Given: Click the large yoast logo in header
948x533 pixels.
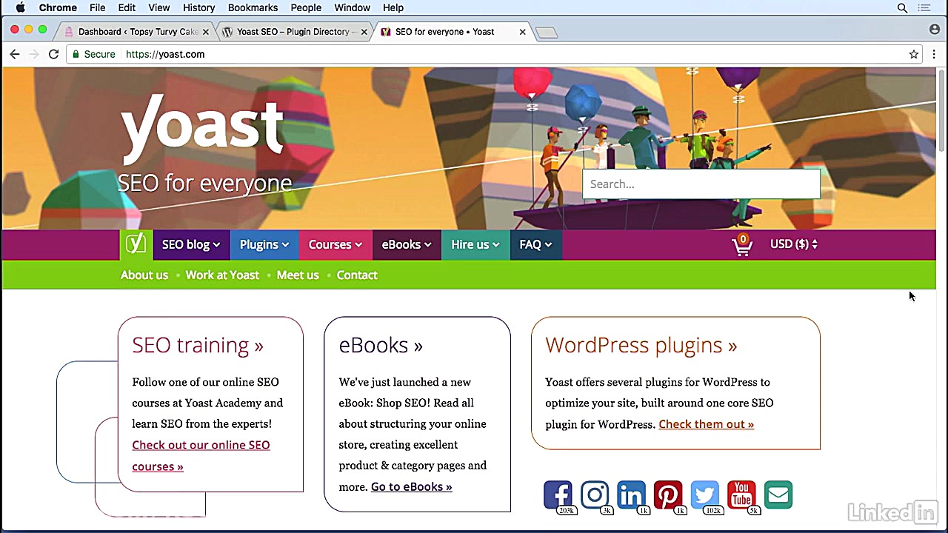Looking at the screenshot, I should tap(201, 129).
